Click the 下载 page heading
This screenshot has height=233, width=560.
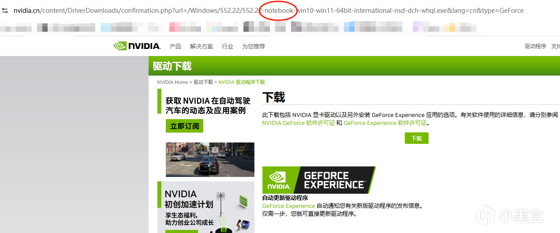[273, 98]
